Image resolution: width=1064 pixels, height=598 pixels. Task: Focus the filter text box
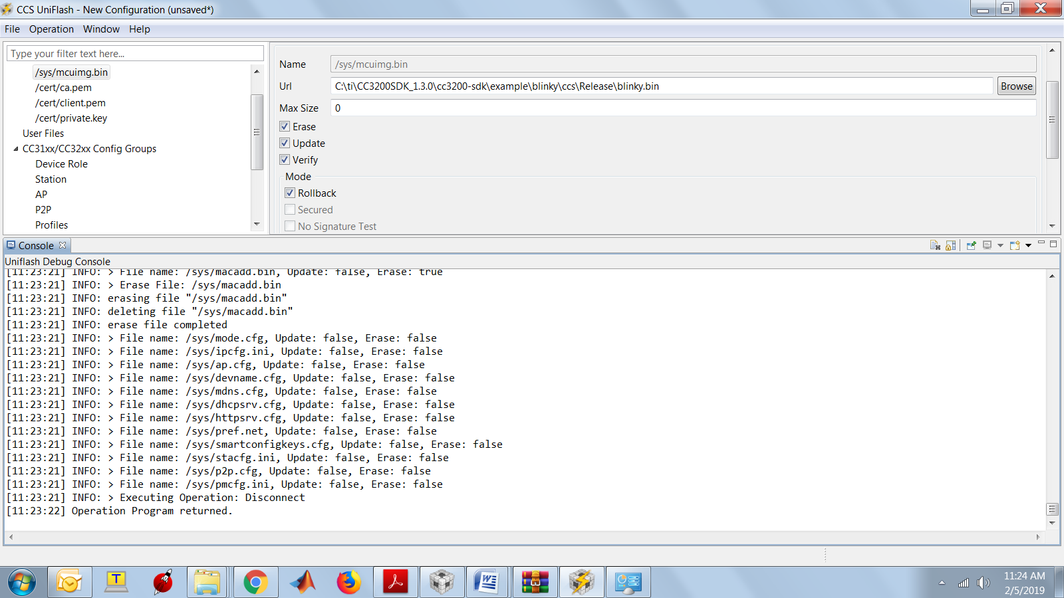[x=135, y=53]
